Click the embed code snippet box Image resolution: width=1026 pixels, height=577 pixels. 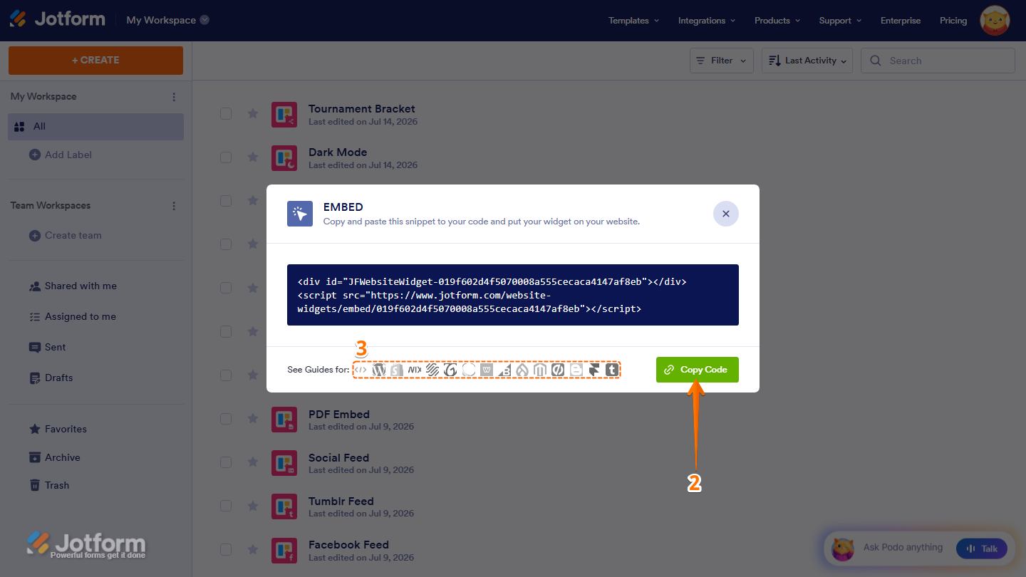513,295
